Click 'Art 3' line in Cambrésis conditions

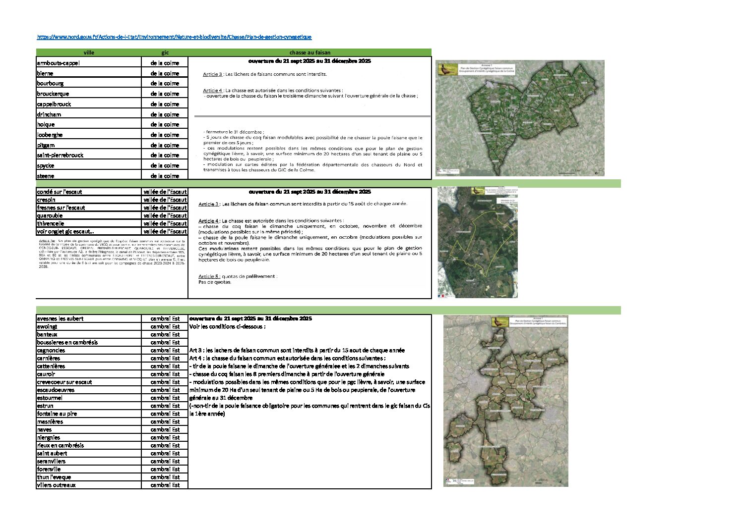click(297, 350)
